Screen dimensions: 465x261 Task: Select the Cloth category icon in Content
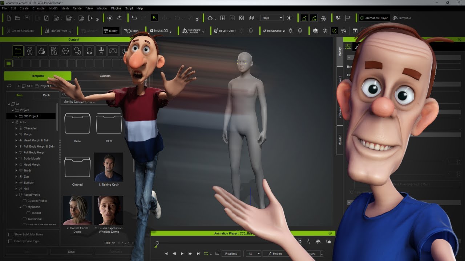click(x=77, y=51)
